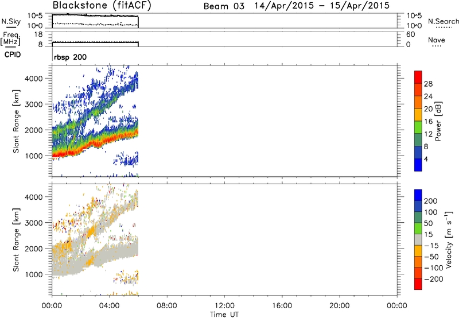Pick the gray segment of the Velocity colorbar

point(418,239)
